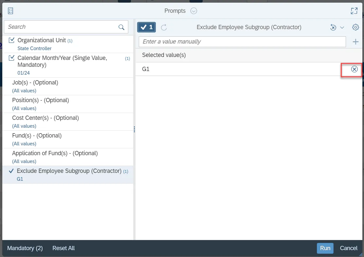The image size is (364, 257).
Task: Show only Mandatory (2) prompts
Action: pyautogui.click(x=25, y=248)
